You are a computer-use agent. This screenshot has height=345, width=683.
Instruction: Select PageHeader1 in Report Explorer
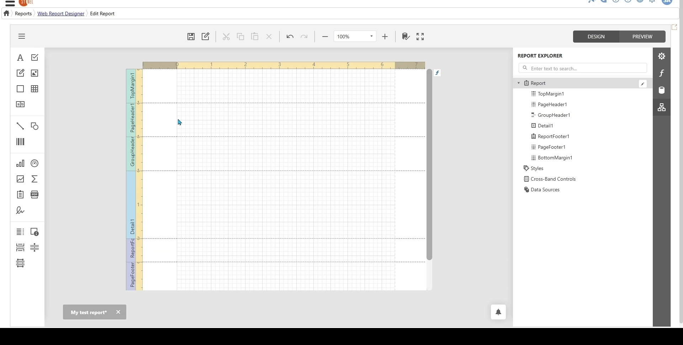click(x=552, y=104)
